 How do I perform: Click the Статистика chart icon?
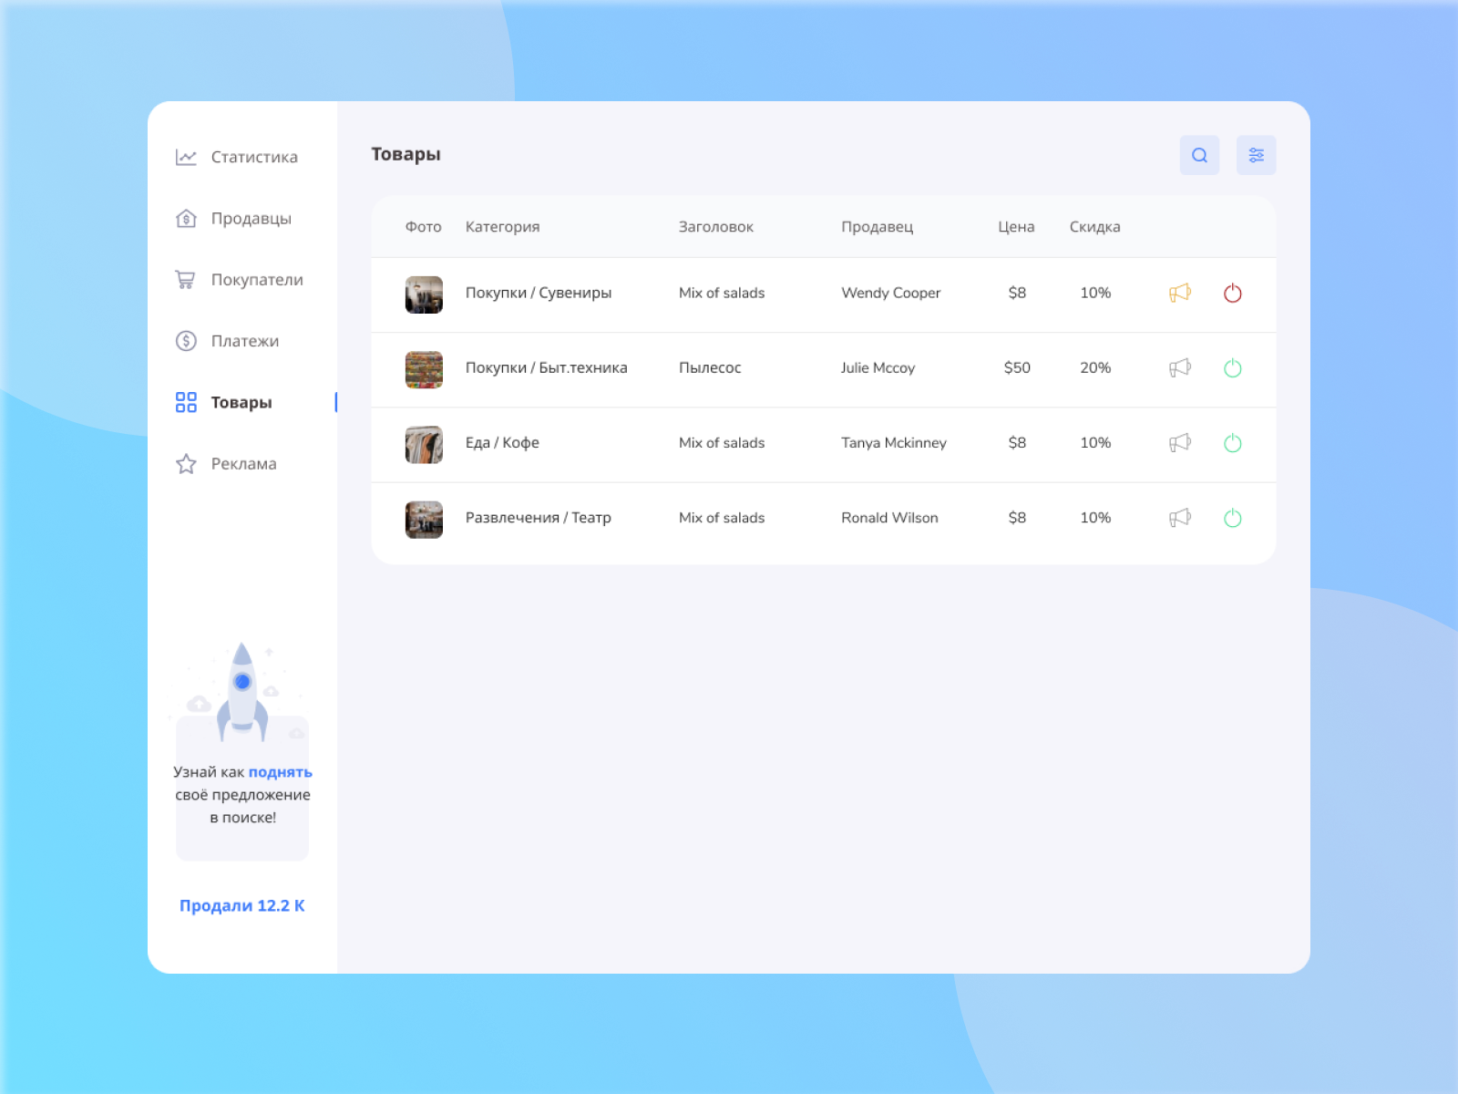tap(186, 157)
